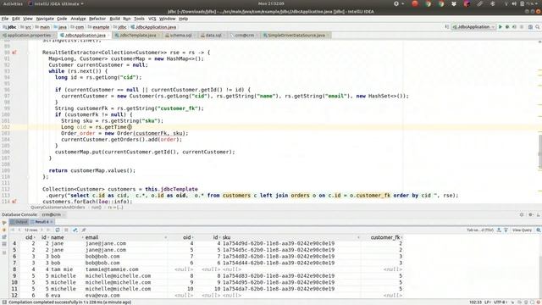Image resolution: width=542 pixels, height=305 pixels.
Task: Run with coverage icon in toolbar
Action: pos(514,27)
